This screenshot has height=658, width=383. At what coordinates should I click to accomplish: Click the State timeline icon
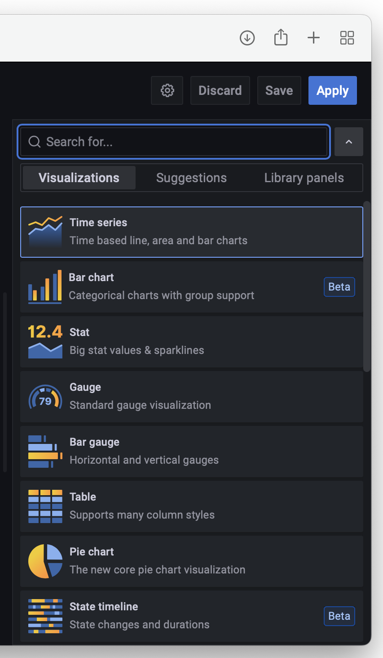45,616
